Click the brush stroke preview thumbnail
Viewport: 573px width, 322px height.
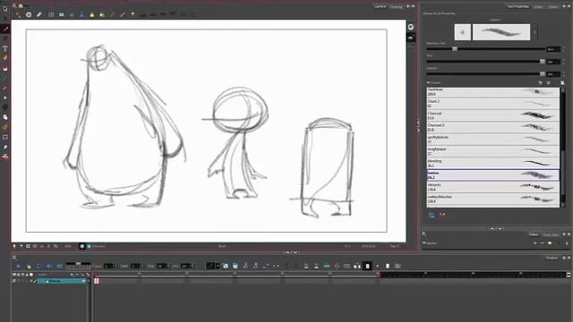coord(501,32)
